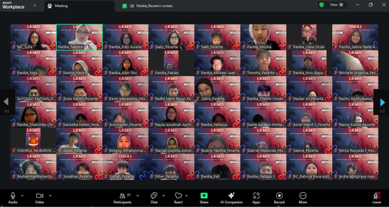Open the Apps panel
The image size is (389, 207).
coord(256,198)
